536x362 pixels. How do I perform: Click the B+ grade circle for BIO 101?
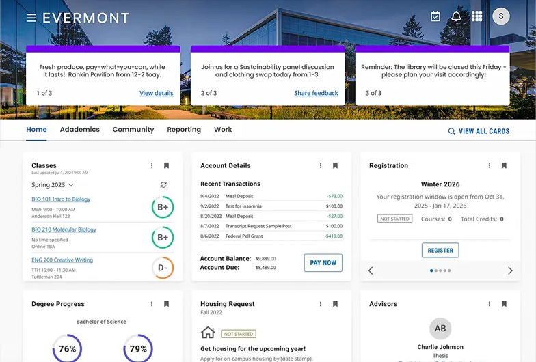163,207
